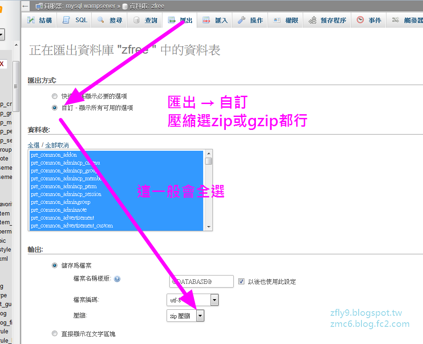
Task: Click the 全部取消 unselect all link
Action: 57,145
